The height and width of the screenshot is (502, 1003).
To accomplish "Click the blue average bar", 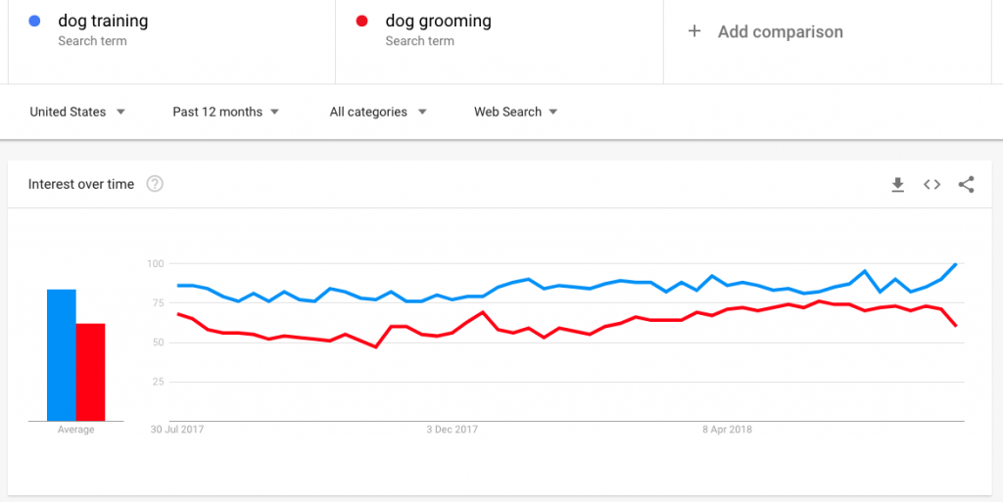I will click(62, 355).
